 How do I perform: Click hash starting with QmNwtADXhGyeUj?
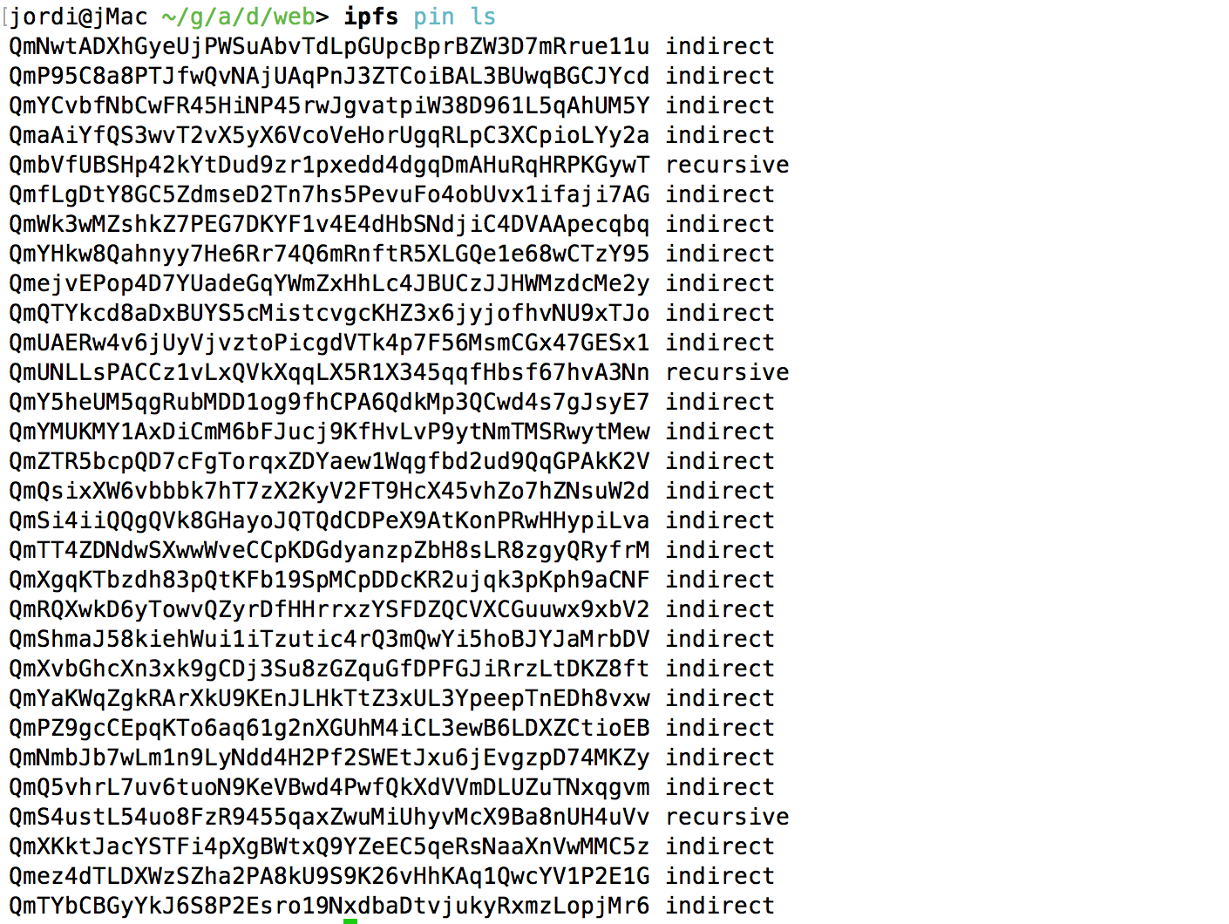click(329, 46)
